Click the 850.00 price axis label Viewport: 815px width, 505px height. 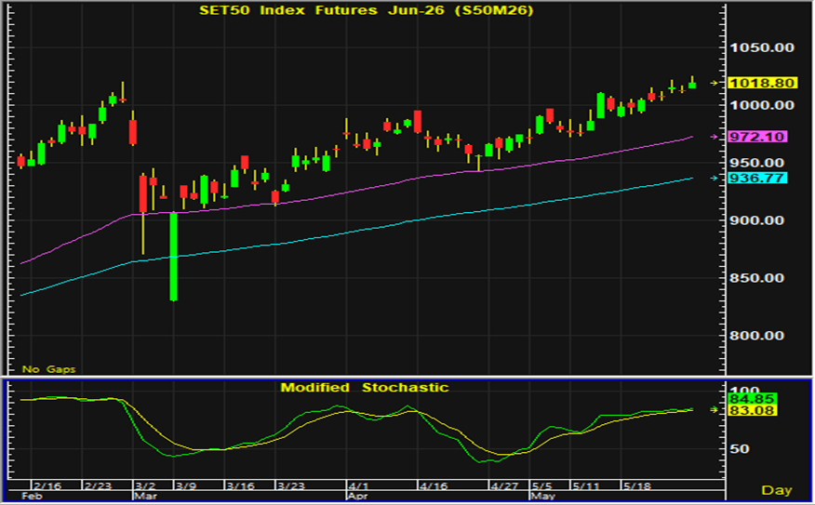tap(757, 278)
